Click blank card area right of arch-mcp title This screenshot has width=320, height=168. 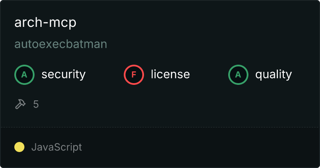189,23
